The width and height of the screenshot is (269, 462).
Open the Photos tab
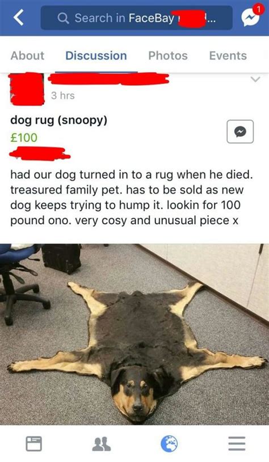point(168,56)
